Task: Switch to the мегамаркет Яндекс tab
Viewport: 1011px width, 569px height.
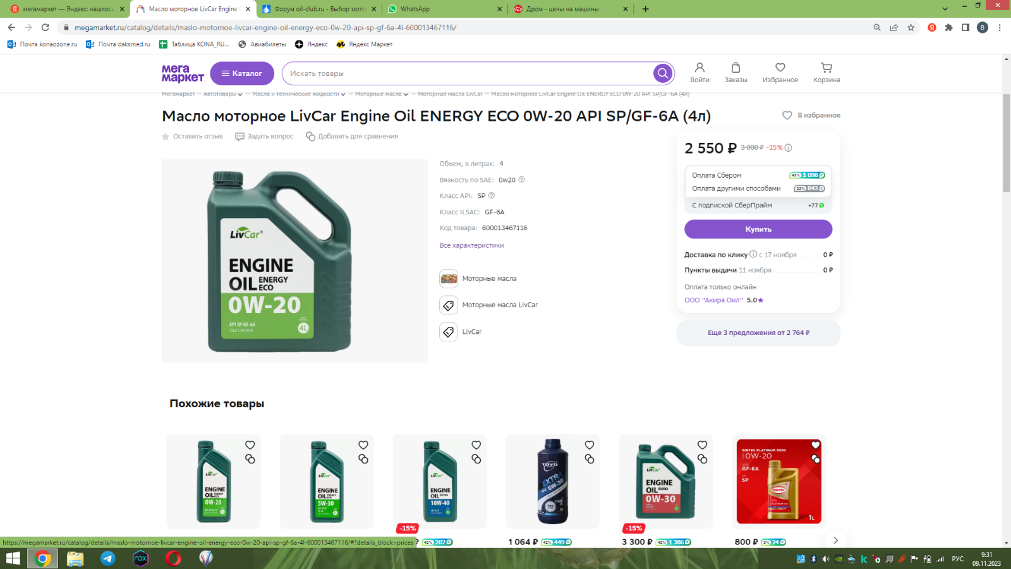Action: (x=66, y=9)
